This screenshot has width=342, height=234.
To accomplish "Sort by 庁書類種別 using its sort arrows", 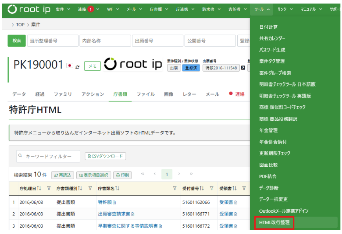I will point(80,189).
